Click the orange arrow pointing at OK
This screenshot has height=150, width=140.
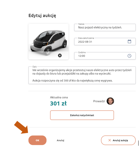tap(21, 127)
